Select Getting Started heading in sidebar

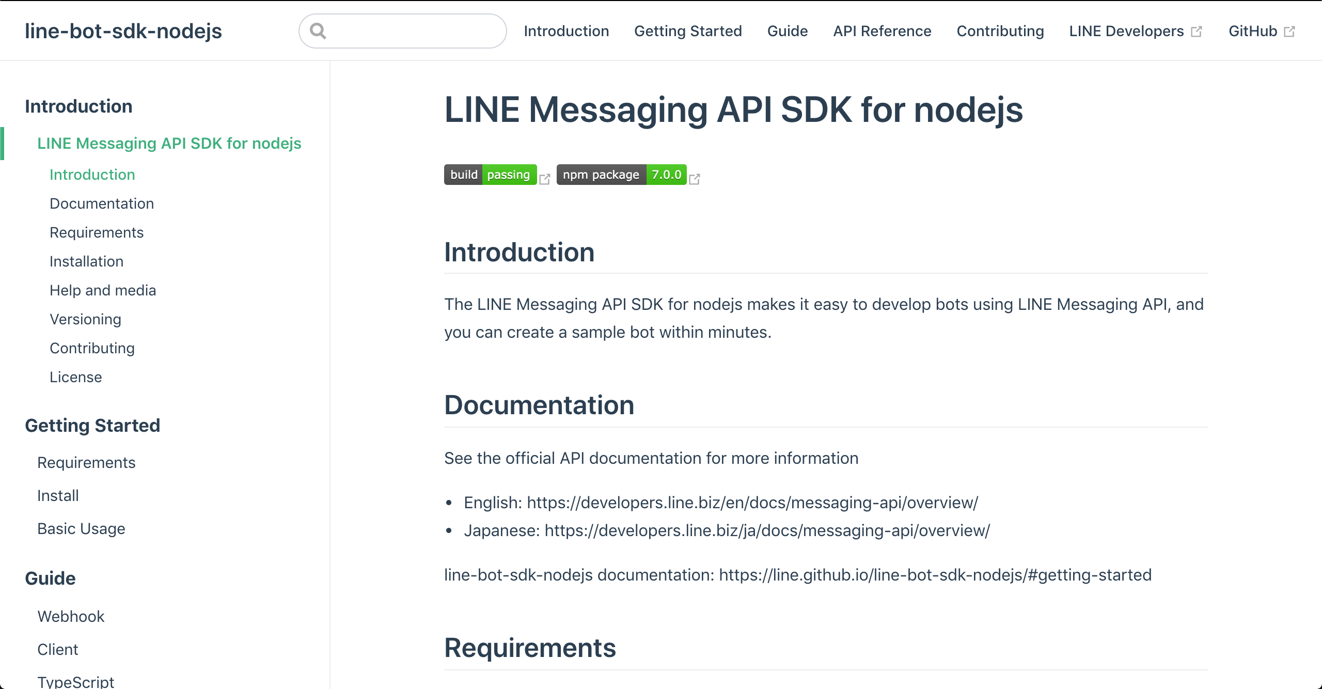click(92, 426)
